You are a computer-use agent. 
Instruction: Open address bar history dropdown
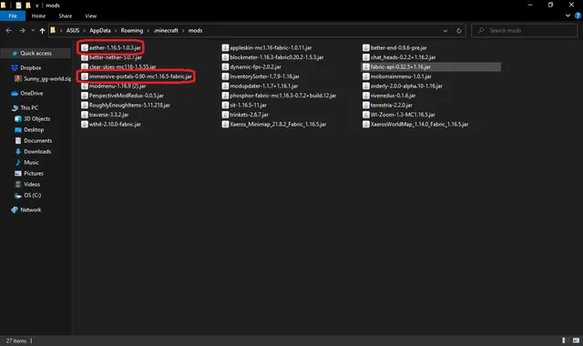(x=445, y=31)
